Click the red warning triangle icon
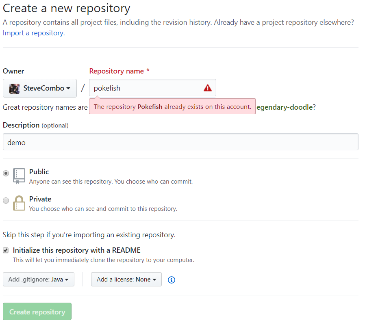This screenshot has height=325, width=365. (208, 88)
